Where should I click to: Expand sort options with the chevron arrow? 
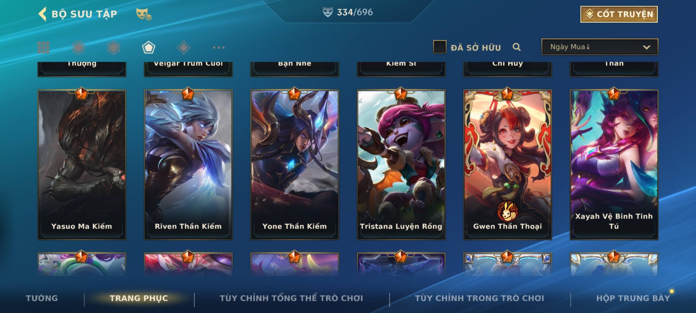coord(646,47)
